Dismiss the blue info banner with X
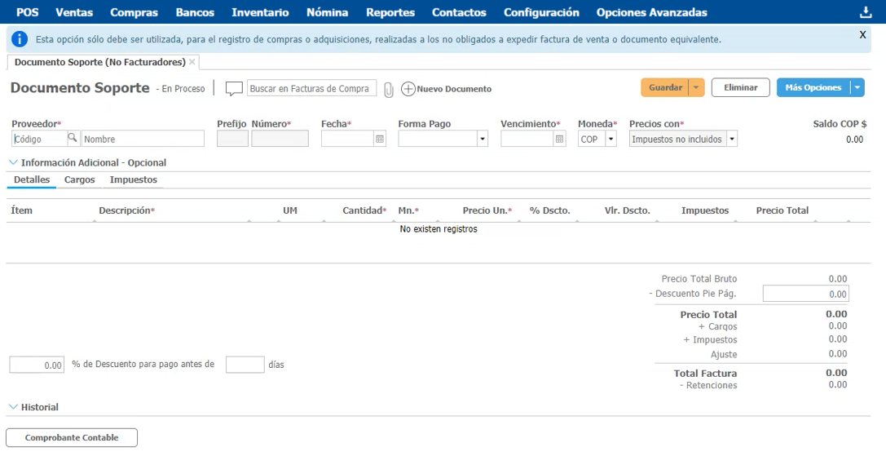 tap(862, 35)
